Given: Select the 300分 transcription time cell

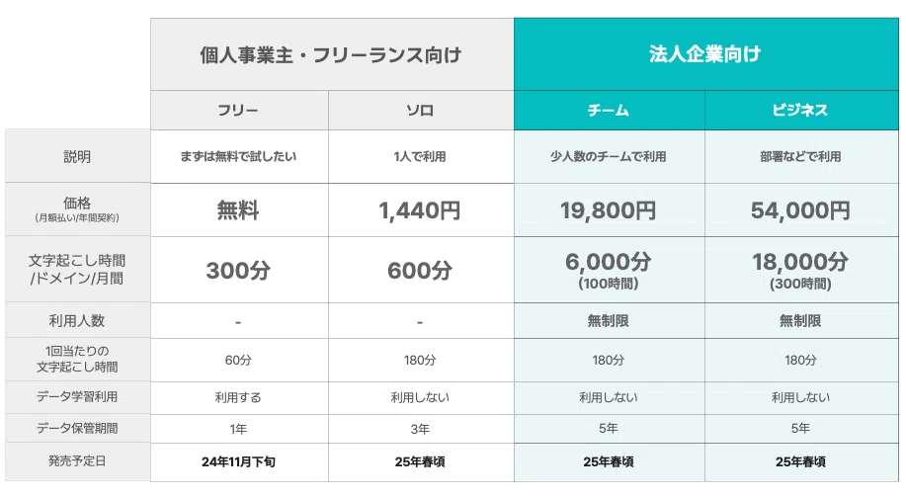Looking at the screenshot, I should [239, 270].
